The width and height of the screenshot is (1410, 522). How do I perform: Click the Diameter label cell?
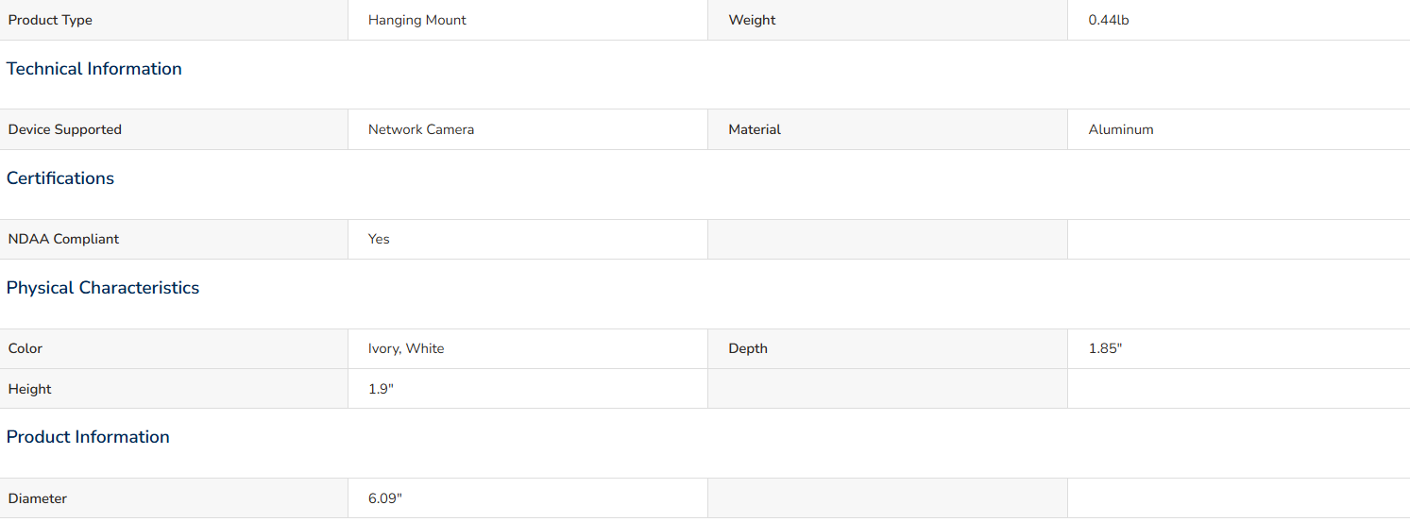point(174,498)
